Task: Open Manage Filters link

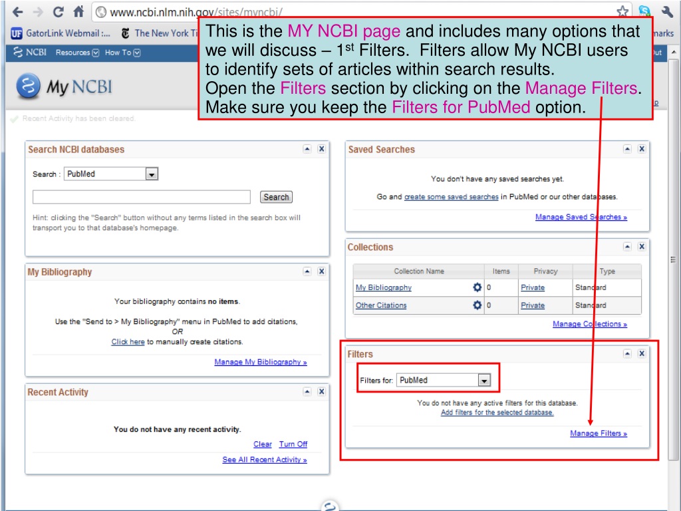Action: pos(599,433)
